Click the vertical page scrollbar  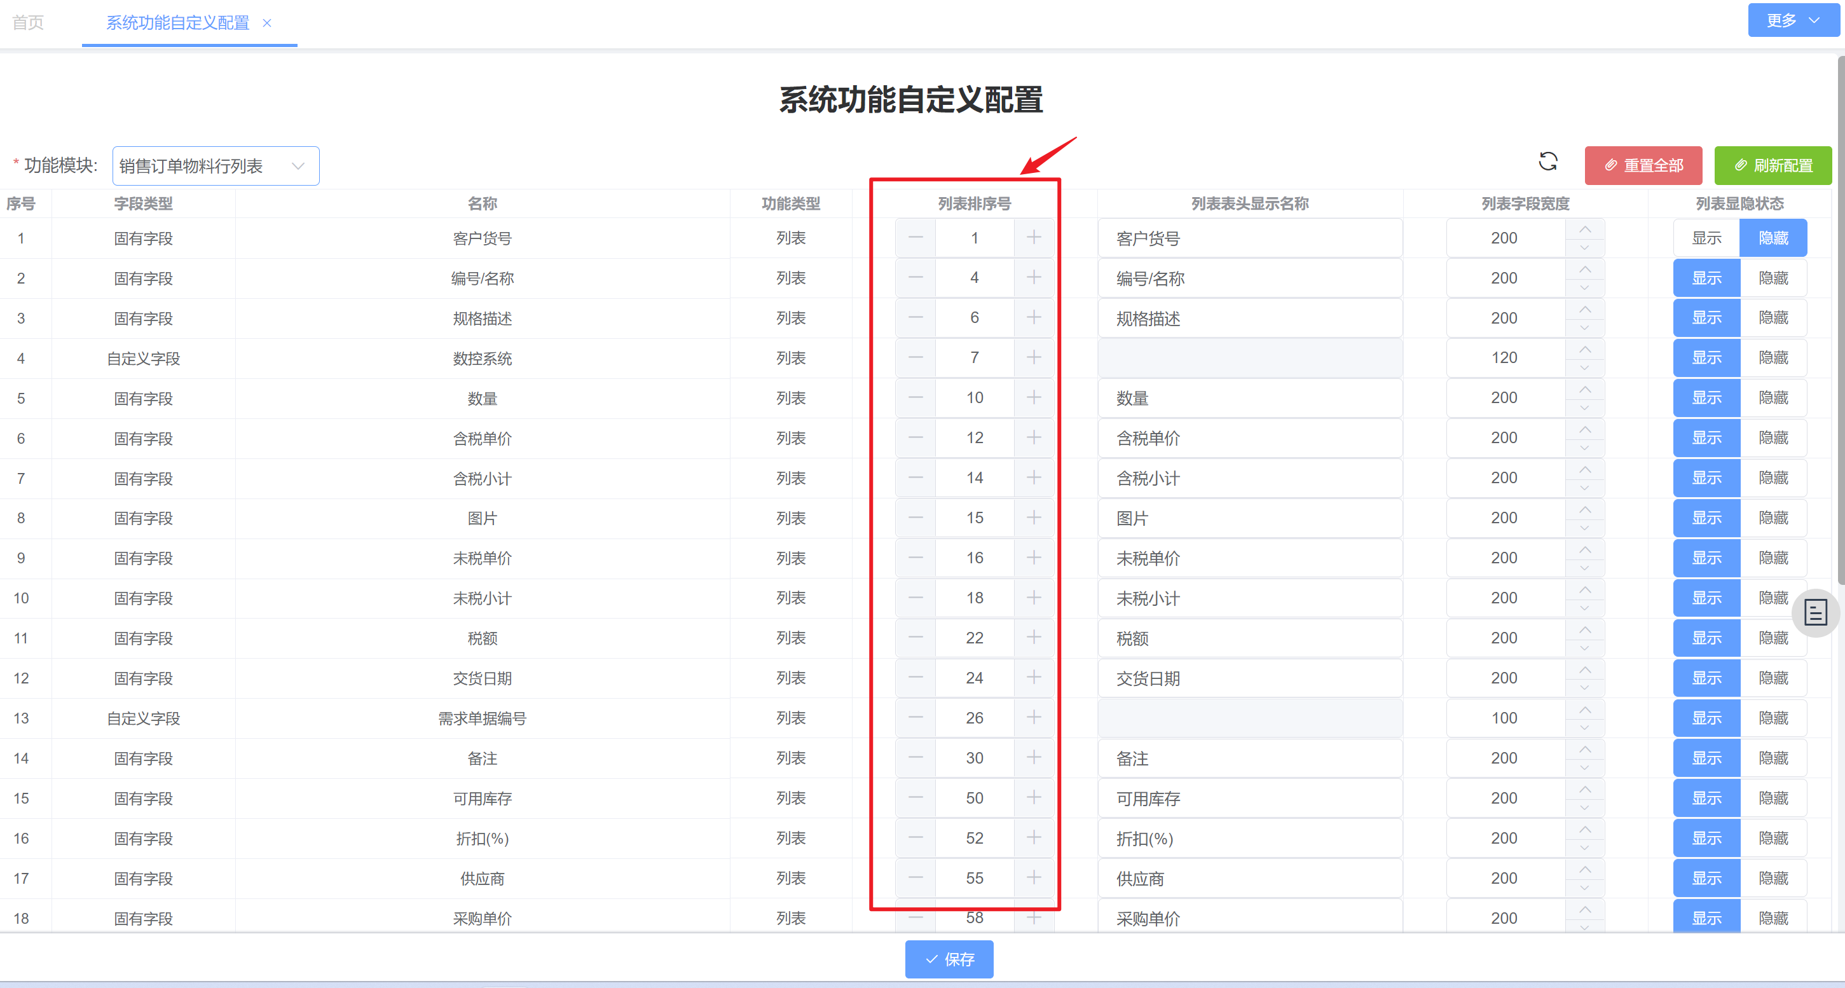pos(1841,321)
